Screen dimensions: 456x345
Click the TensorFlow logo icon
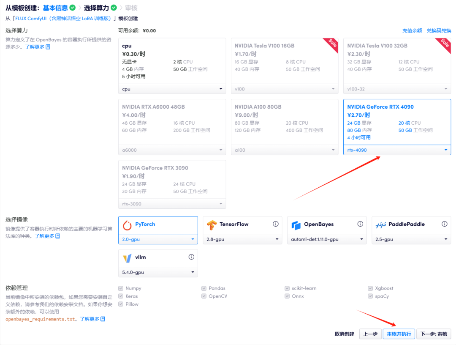(212, 225)
